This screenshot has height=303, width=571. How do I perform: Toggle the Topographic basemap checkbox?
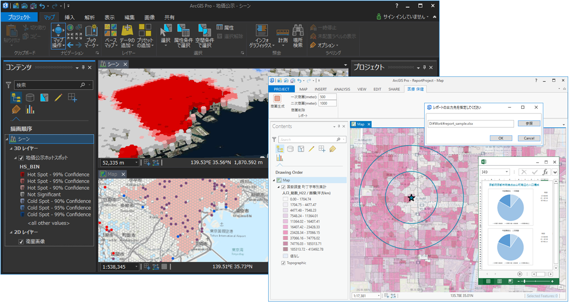click(x=283, y=263)
